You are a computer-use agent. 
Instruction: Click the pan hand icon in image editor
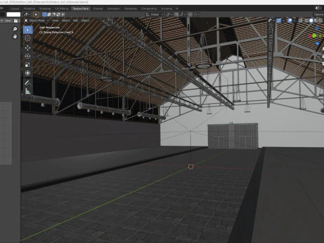coord(15,36)
